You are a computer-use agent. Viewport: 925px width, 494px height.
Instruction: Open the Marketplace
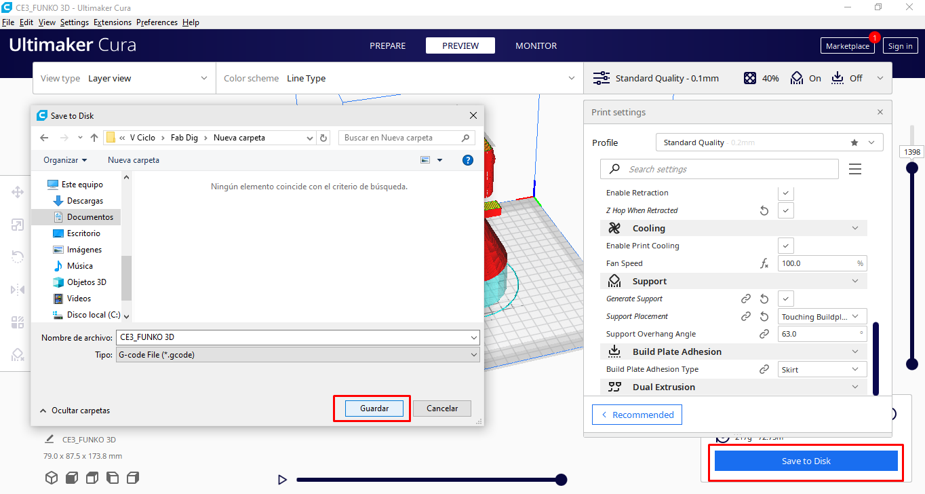point(848,46)
